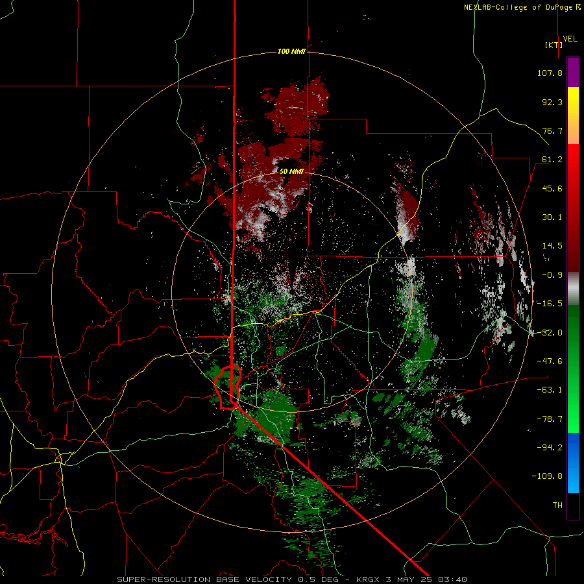The image size is (584, 584).
Task: Click the -78.7 legend value
Action: coord(550,419)
